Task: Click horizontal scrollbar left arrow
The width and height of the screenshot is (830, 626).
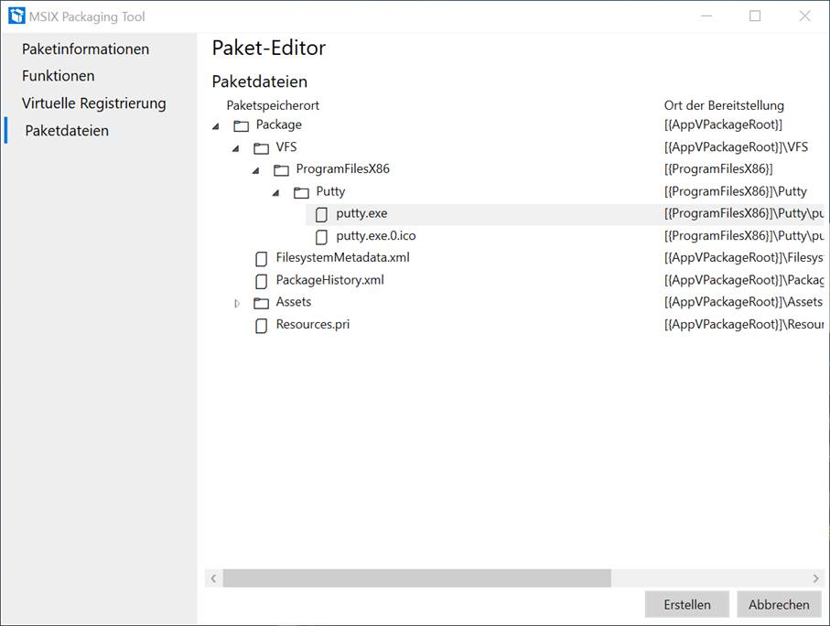Action: (x=213, y=578)
